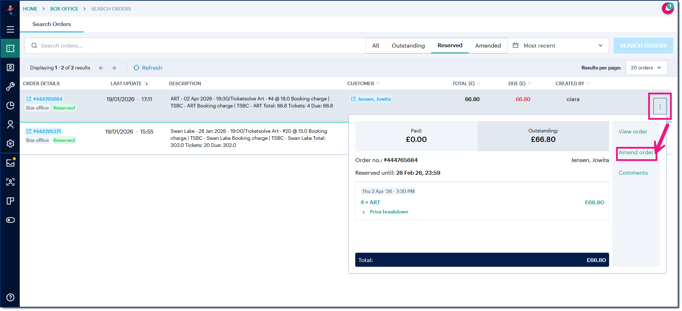Open the wrench tools icon in sidebar
The width and height of the screenshot is (682, 311).
point(10,86)
